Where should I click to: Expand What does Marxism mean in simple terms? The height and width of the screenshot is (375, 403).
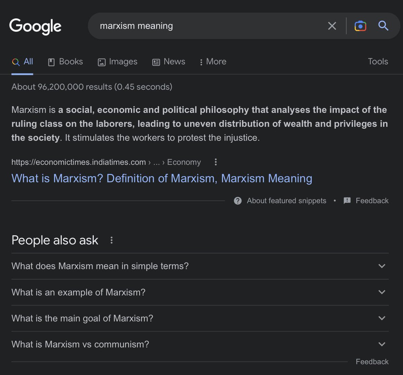click(200, 266)
